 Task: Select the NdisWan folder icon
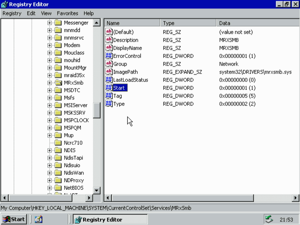coord(58,173)
